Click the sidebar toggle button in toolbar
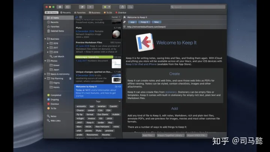Image resolution: width=270 pixels, height=152 pixels. tap(67, 7)
